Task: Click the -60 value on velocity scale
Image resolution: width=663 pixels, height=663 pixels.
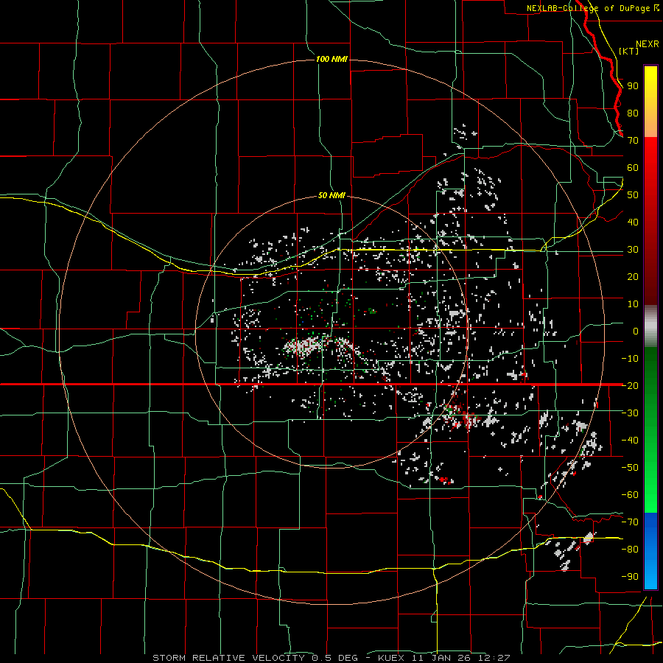Action: 630,495
